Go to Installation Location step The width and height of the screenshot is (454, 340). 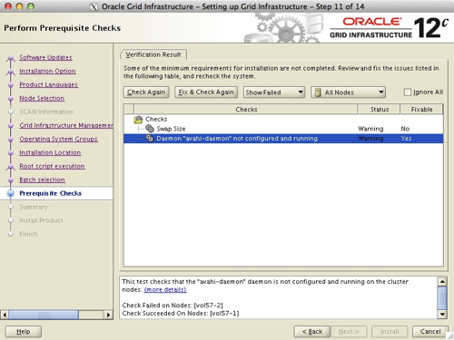click(x=50, y=152)
